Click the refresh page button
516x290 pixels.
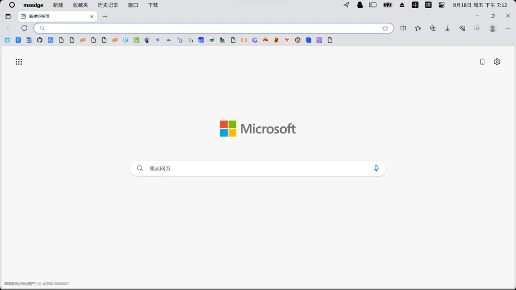(24, 28)
